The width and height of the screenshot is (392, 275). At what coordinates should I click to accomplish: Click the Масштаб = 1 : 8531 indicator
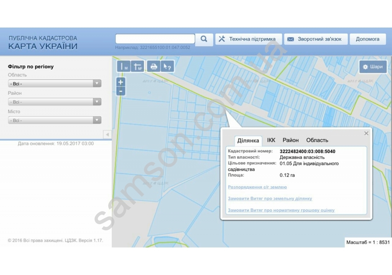(x=368, y=242)
